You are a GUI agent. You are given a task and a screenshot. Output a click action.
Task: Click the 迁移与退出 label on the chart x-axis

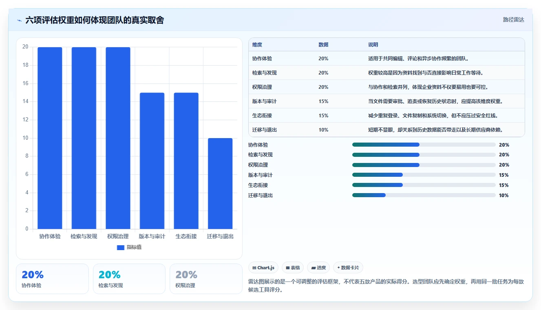click(220, 236)
